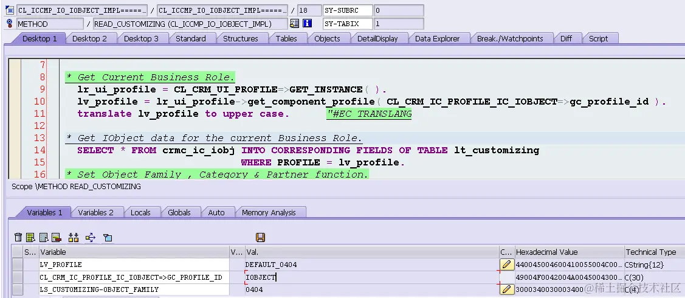Click the navigate icon after the READ_CUSTOMIZING field
Viewport: 685px width, 298px height.
(x=294, y=24)
